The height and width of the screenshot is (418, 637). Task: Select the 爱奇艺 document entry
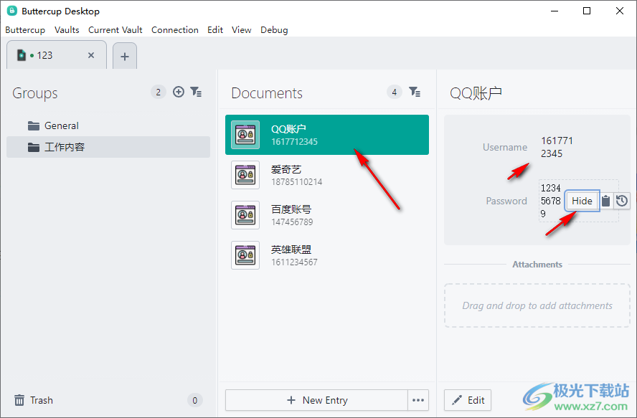click(327, 175)
